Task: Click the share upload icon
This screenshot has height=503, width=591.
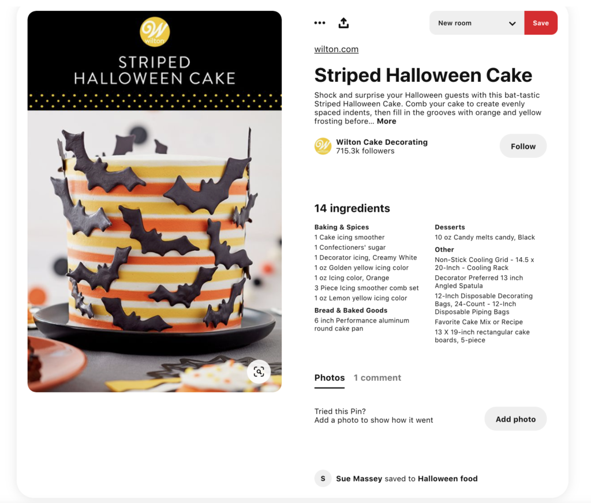Action: coord(343,23)
